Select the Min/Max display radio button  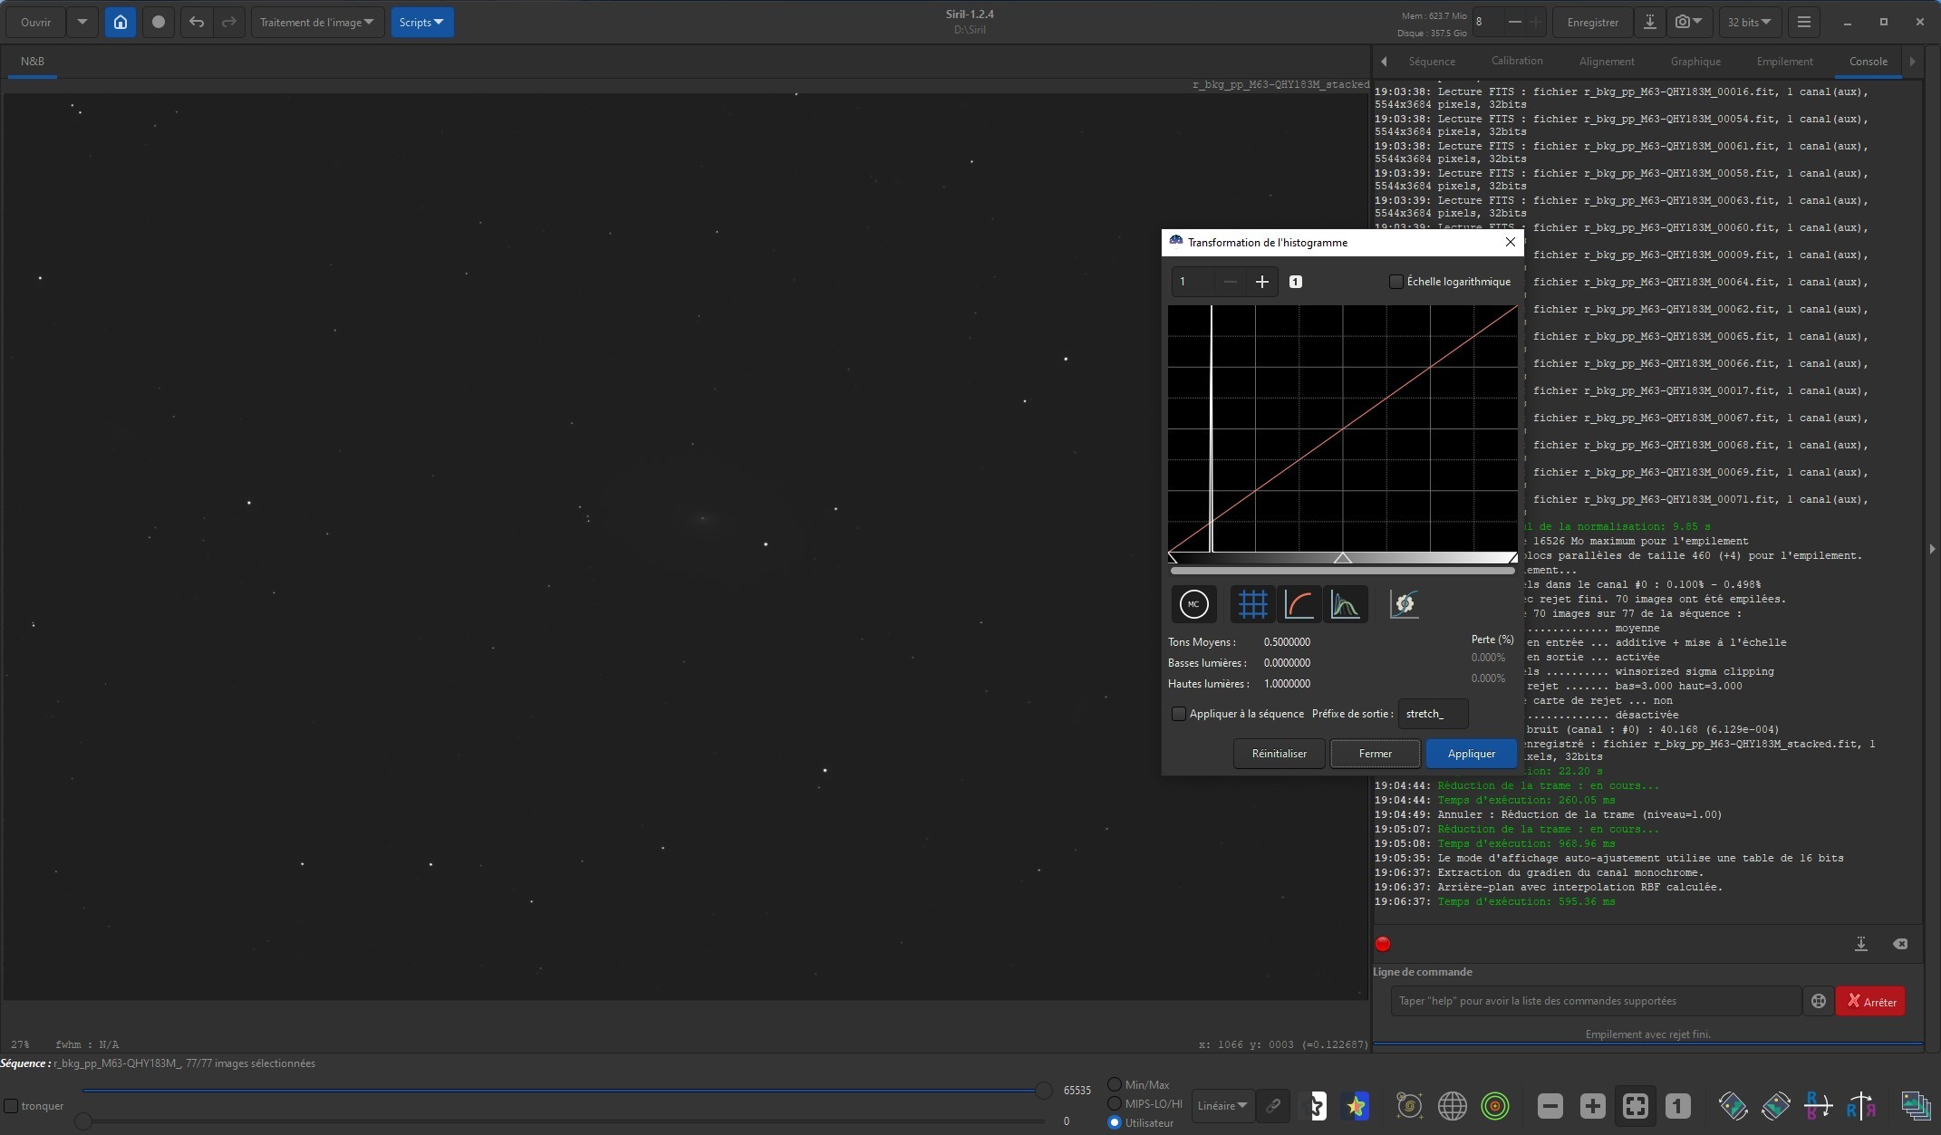click(1115, 1084)
